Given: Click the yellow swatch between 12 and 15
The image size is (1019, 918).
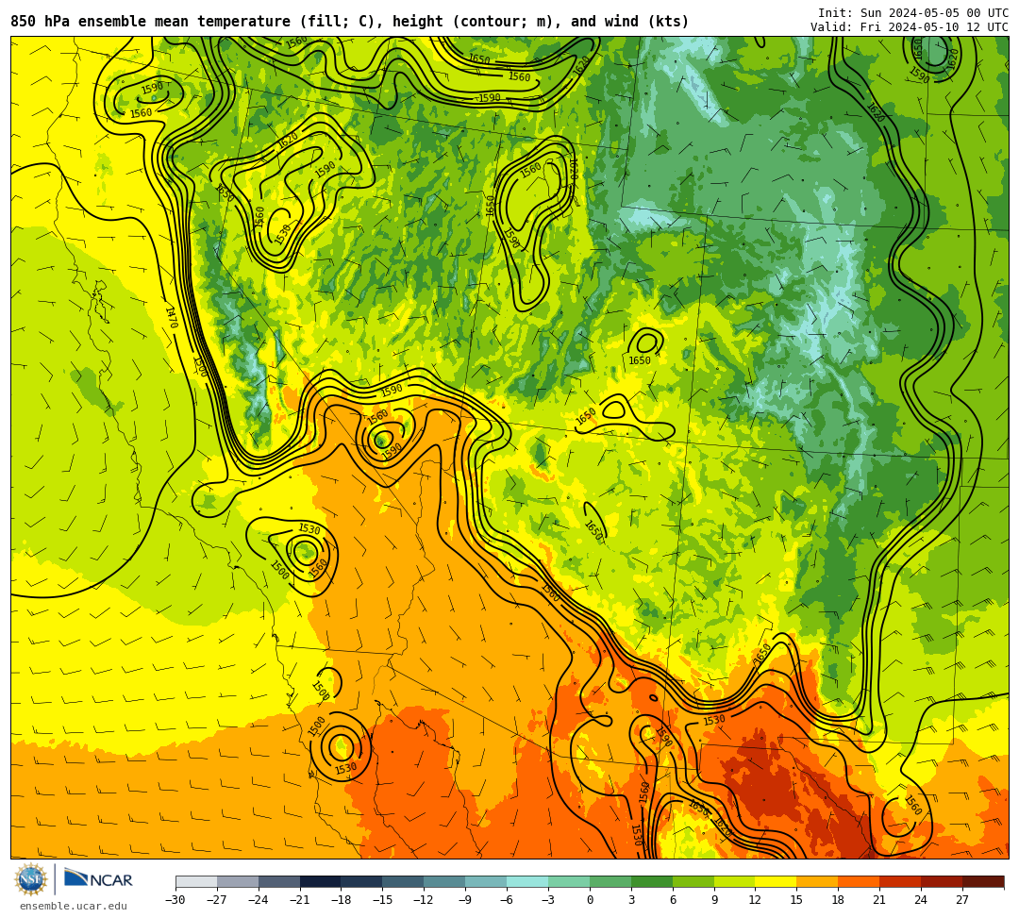Looking at the screenshot, I should point(776,881).
